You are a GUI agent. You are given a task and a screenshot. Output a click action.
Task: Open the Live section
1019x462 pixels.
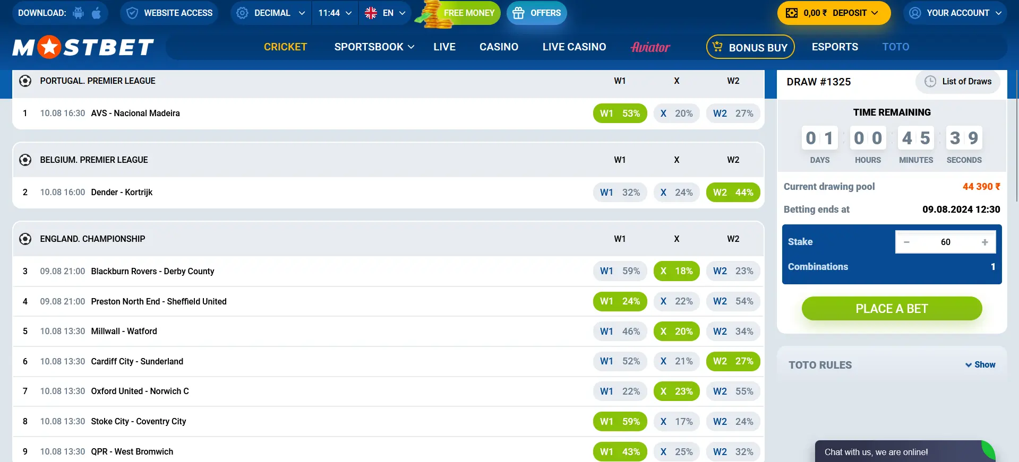tap(444, 47)
